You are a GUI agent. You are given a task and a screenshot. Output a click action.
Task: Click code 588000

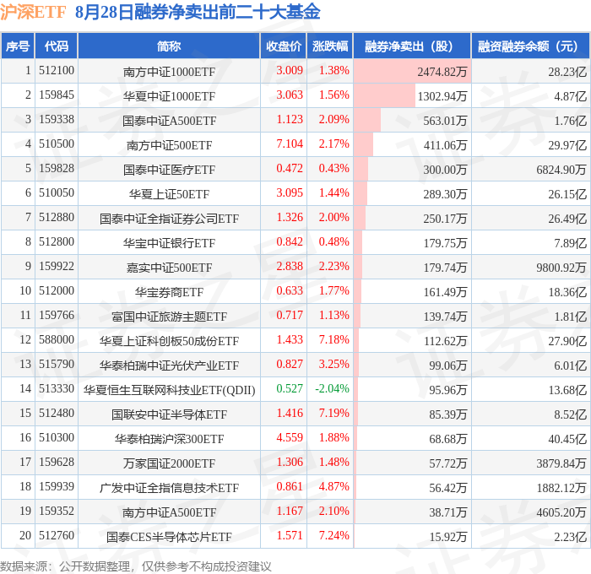[57, 340]
